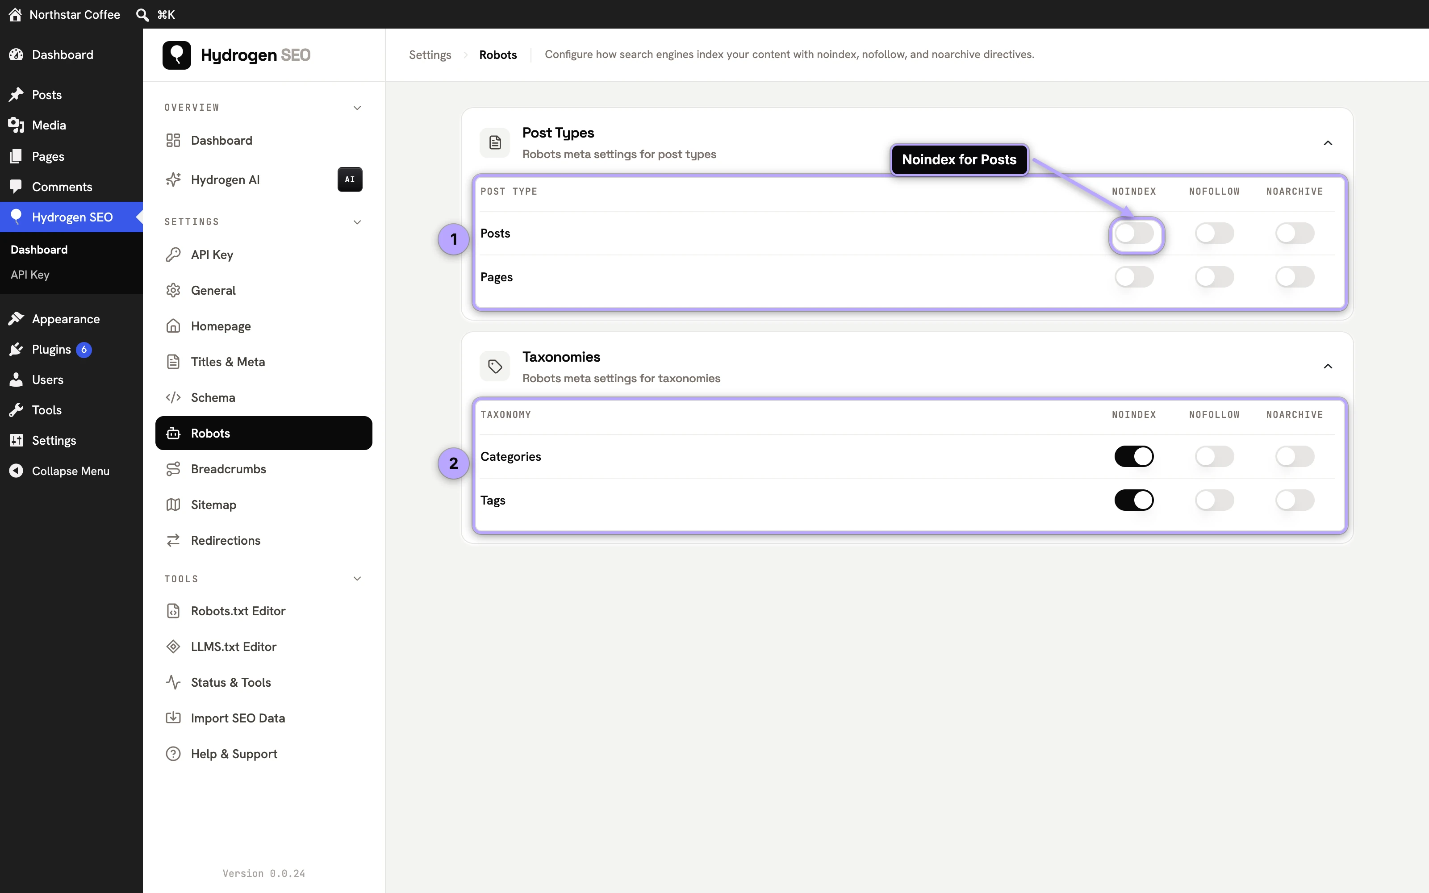Click the Breadcrumbs path icon
This screenshot has width=1429, height=893.
(173, 469)
